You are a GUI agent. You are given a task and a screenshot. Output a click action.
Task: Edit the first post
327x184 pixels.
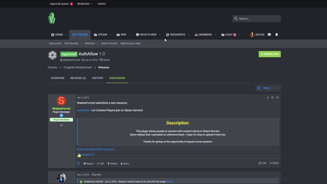point(100,164)
